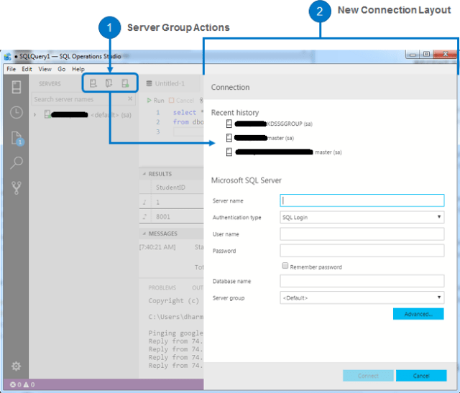Open the settings gear icon

point(16,366)
